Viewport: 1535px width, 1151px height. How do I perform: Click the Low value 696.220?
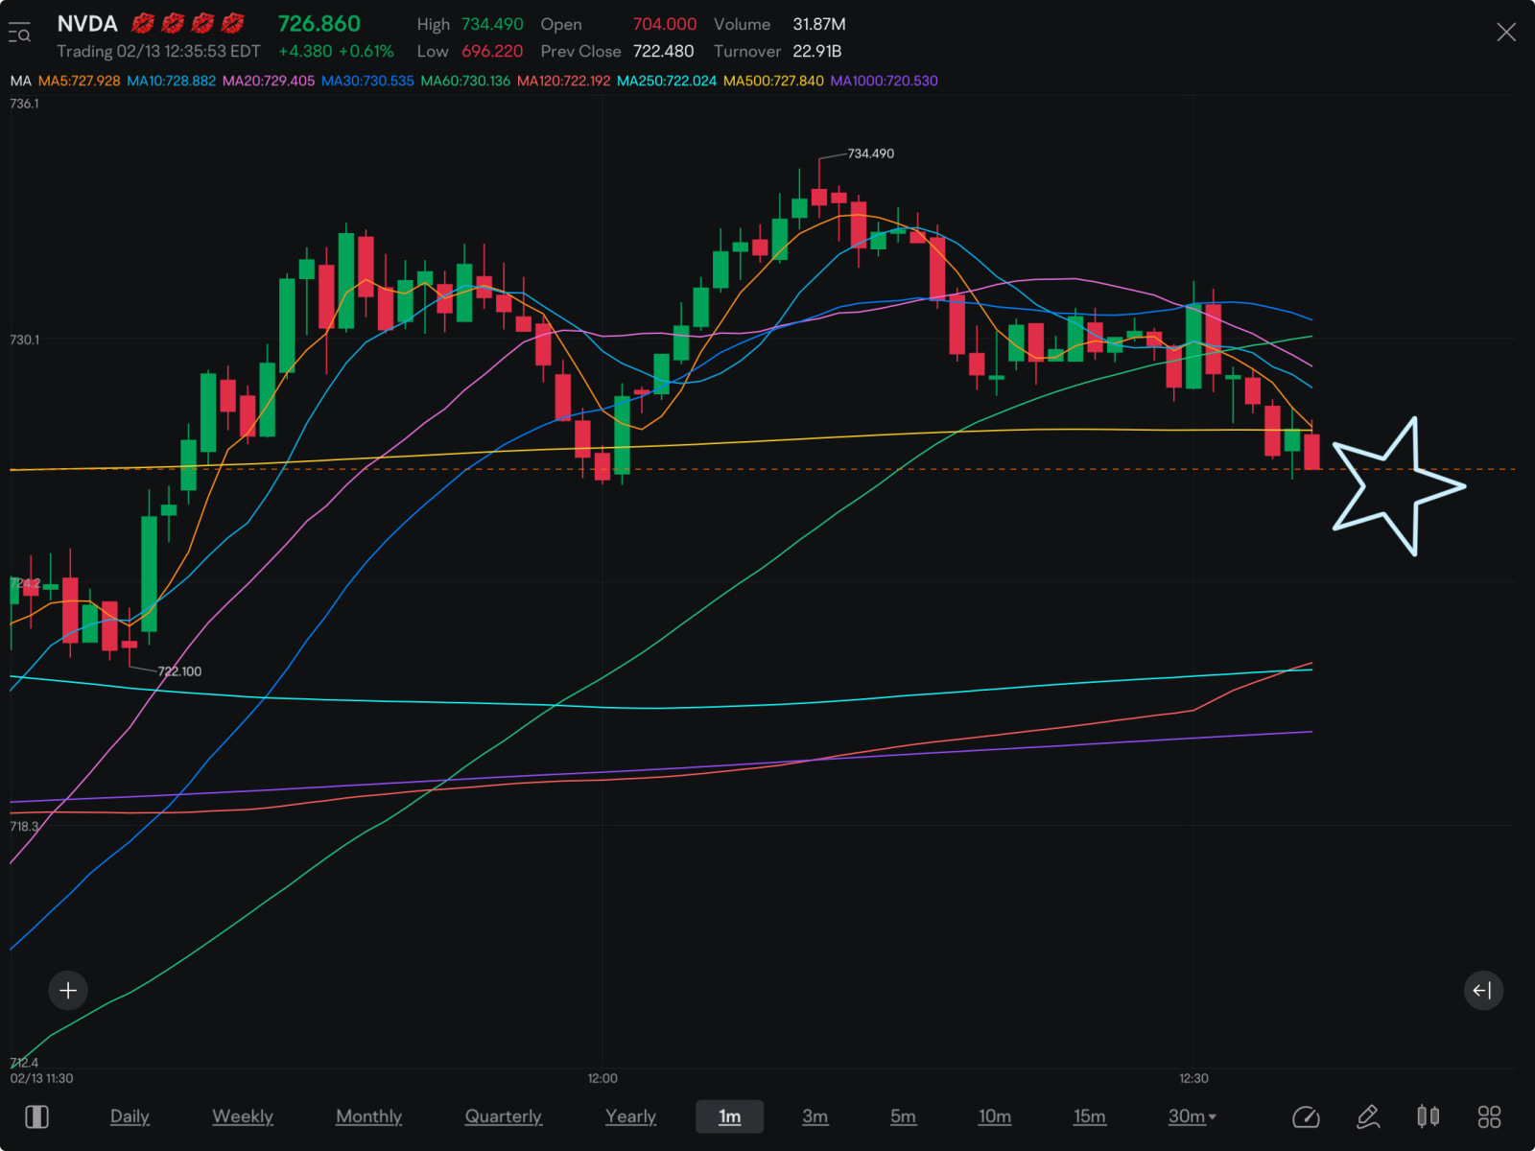pos(492,51)
